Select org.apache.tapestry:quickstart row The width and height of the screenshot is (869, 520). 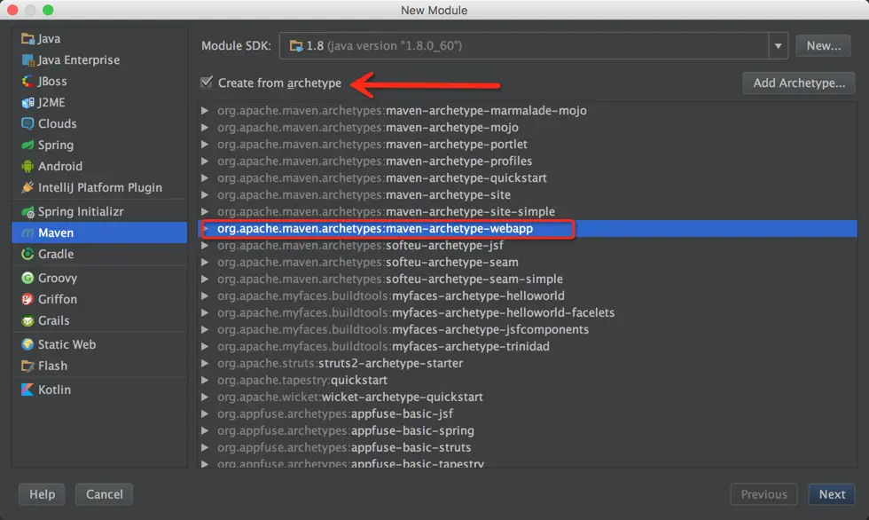(x=528, y=381)
